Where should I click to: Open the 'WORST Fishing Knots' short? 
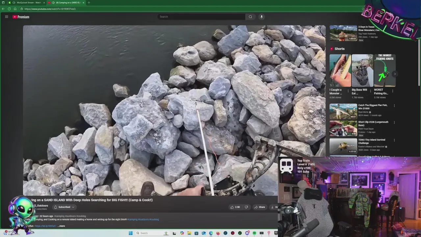(384, 70)
